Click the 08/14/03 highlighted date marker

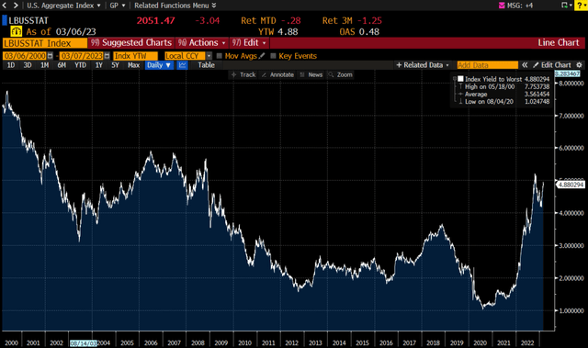coord(84,343)
